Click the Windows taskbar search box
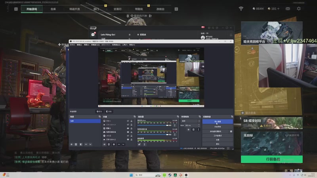 (147, 175)
